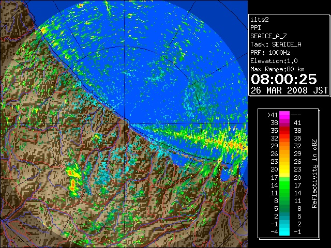Click the orange-red echo cell southwest of the radar center
This screenshot has width=331, height=248.
[72, 186]
